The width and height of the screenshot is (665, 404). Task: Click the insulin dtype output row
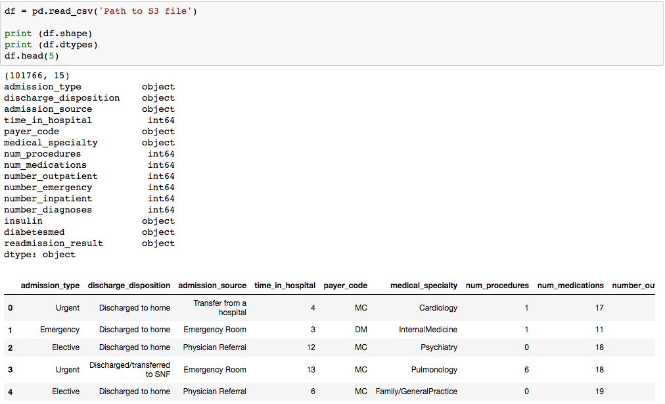click(89, 221)
